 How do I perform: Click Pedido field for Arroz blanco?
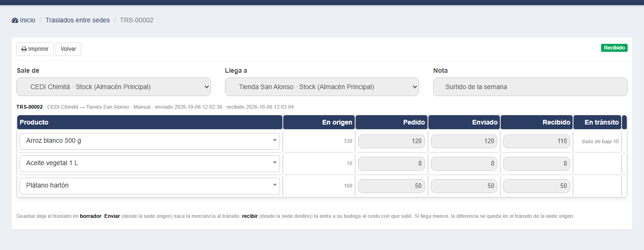tap(392, 141)
